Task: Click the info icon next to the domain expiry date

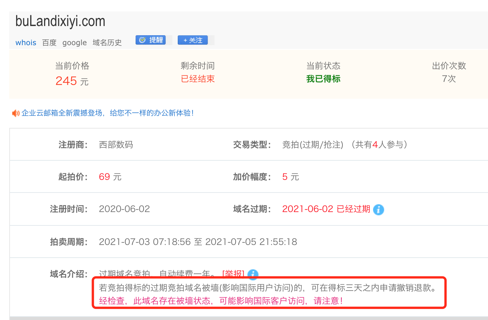Action: pos(378,209)
